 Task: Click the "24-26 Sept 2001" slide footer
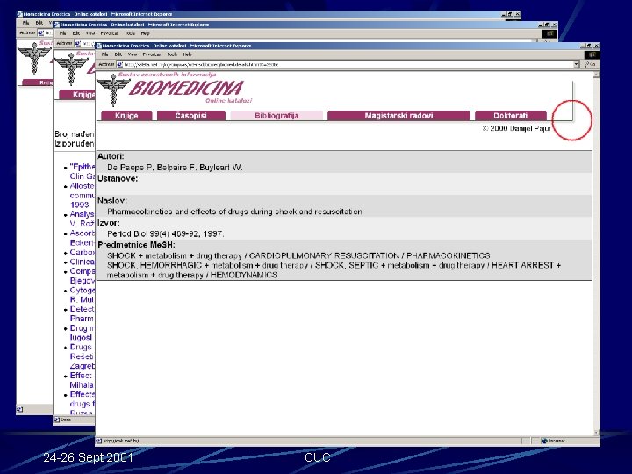point(89,457)
